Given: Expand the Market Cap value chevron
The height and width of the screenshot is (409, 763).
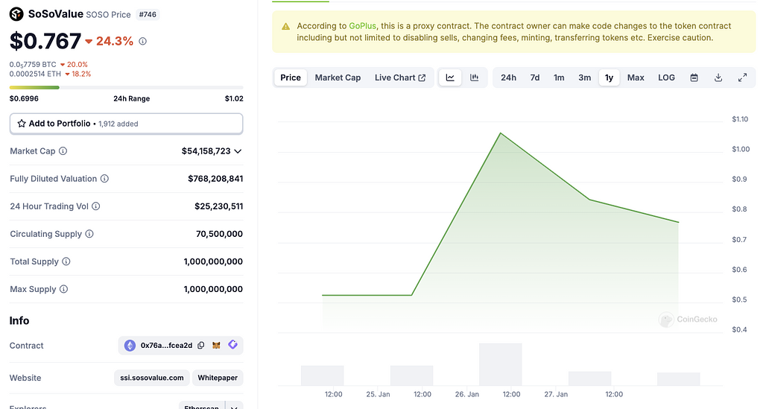Looking at the screenshot, I should coord(238,151).
